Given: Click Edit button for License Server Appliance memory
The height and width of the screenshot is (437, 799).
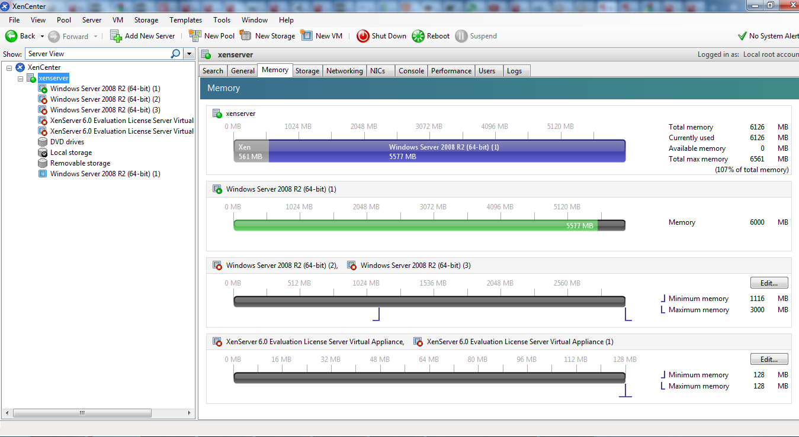Looking at the screenshot, I should (769, 359).
